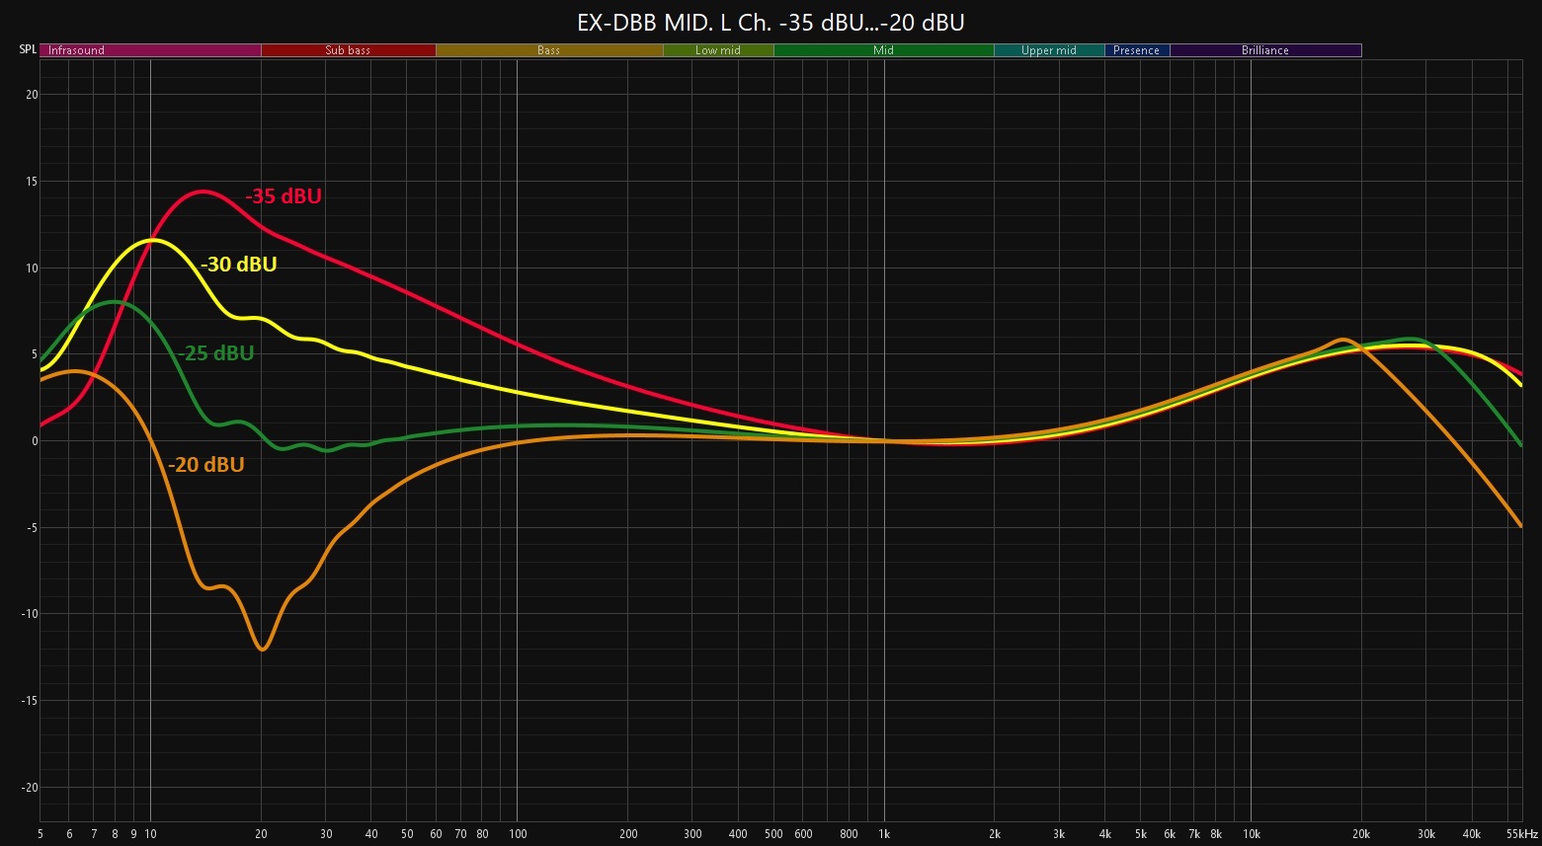1542x846 pixels.
Task: Click the 20k frequency axis label
Action: [x=1361, y=834]
